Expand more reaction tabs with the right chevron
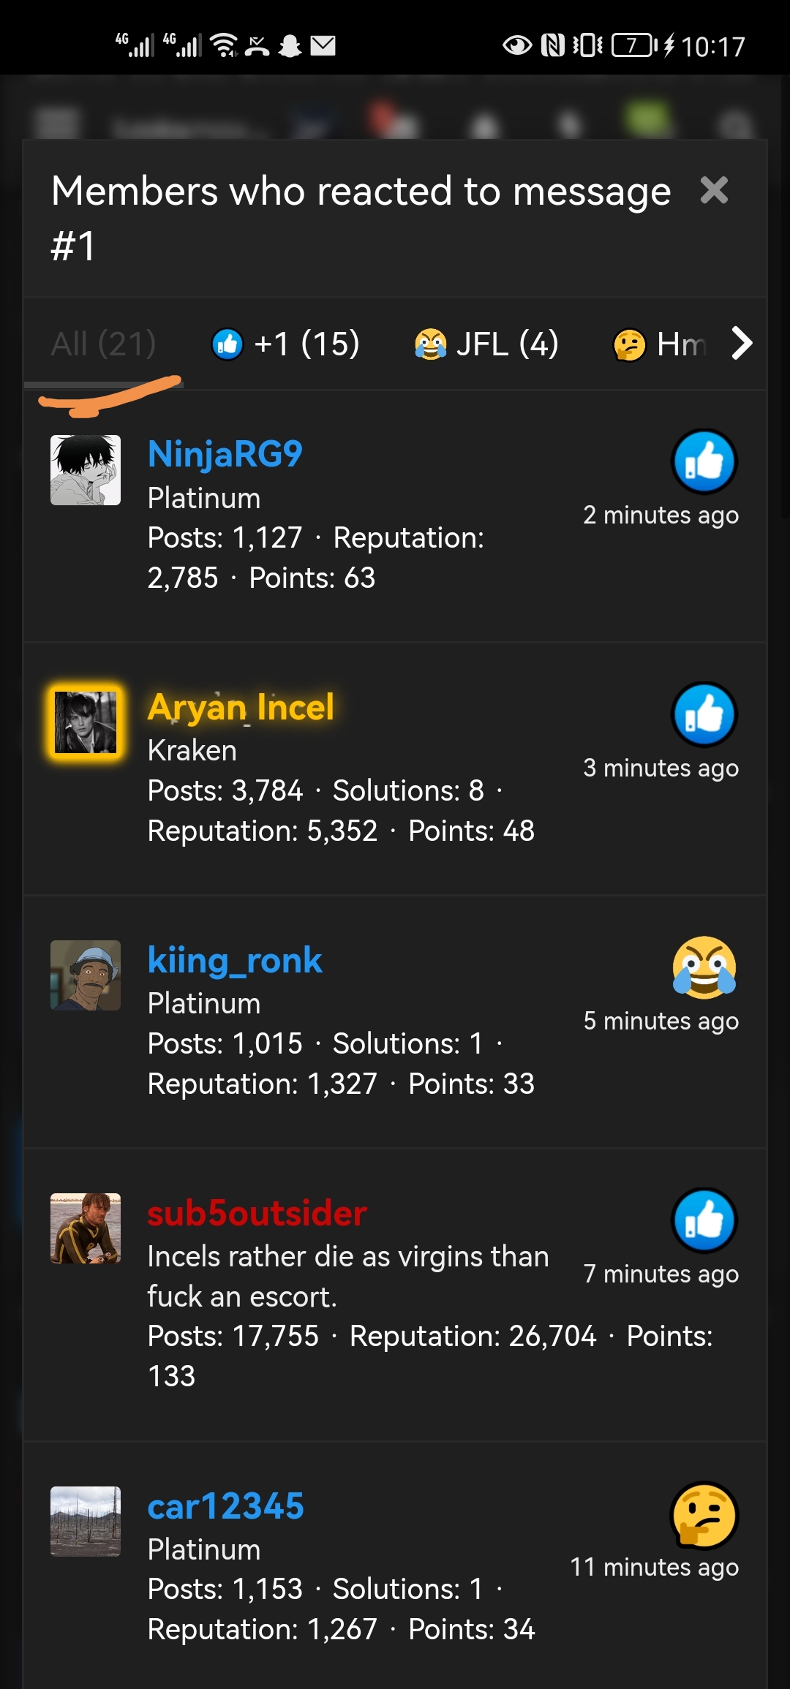This screenshot has height=1689, width=790. 742,343
